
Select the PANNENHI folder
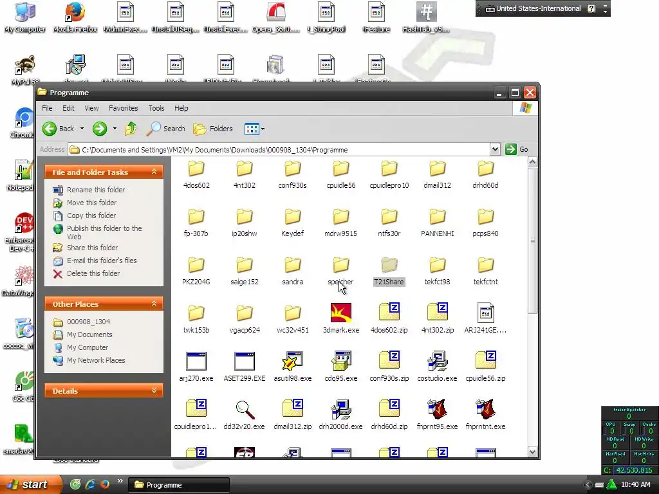[437, 223]
